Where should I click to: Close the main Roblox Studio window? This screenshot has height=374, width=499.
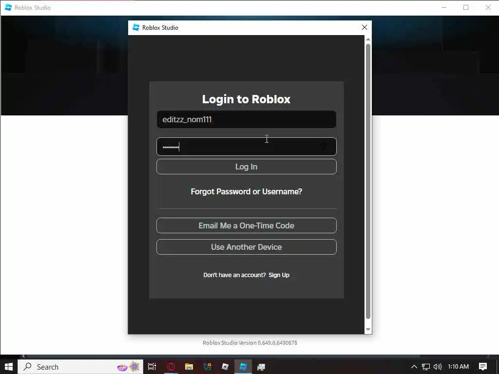(x=488, y=7)
